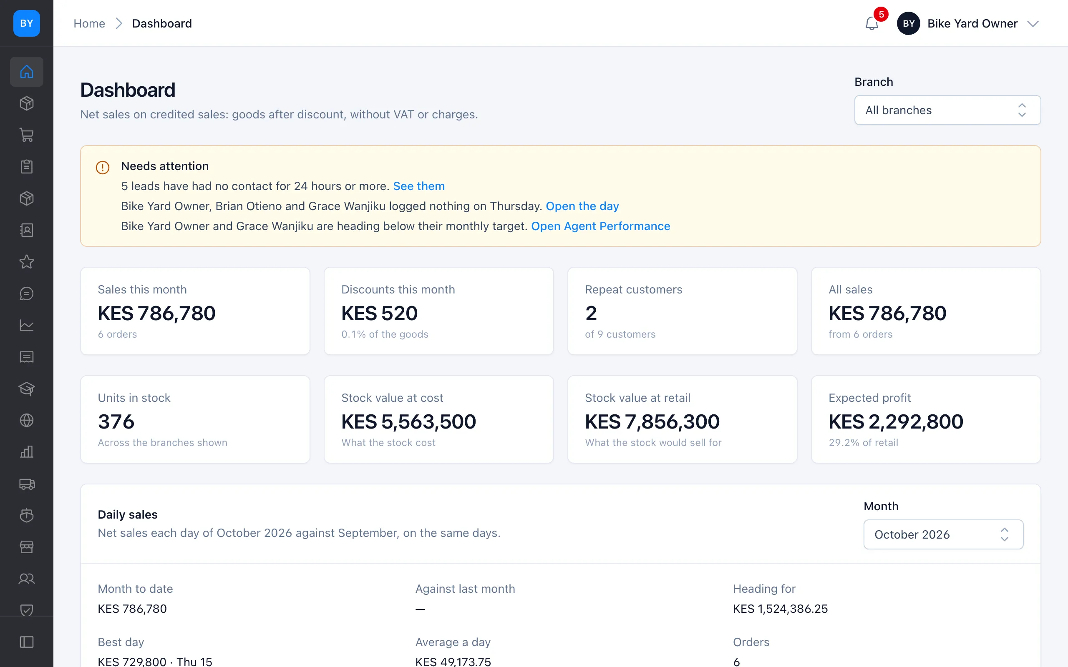Image resolution: width=1068 pixels, height=667 pixels.
Task: Open the globe sidebar icon
Action: tap(26, 420)
